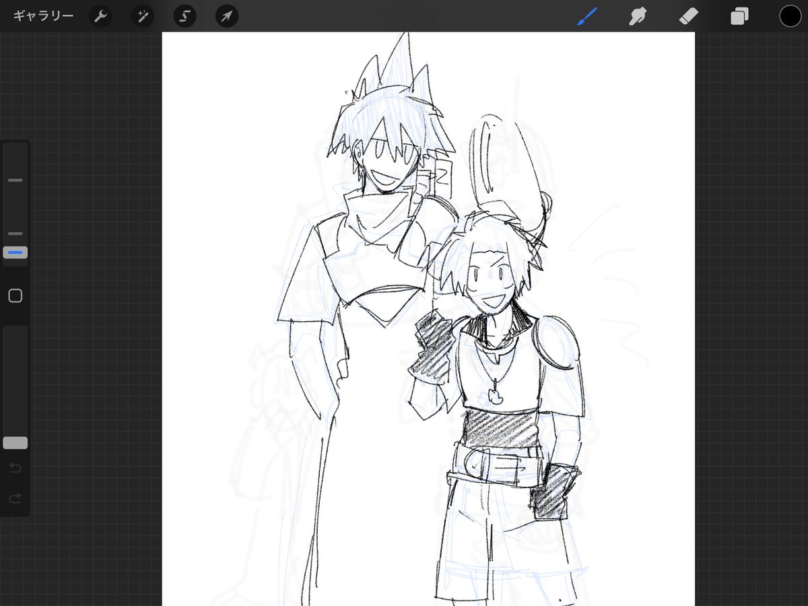Viewport: 808px width, 606px height.
Task: Tap the square modify button in sidebar
Action: pos(15,296)
